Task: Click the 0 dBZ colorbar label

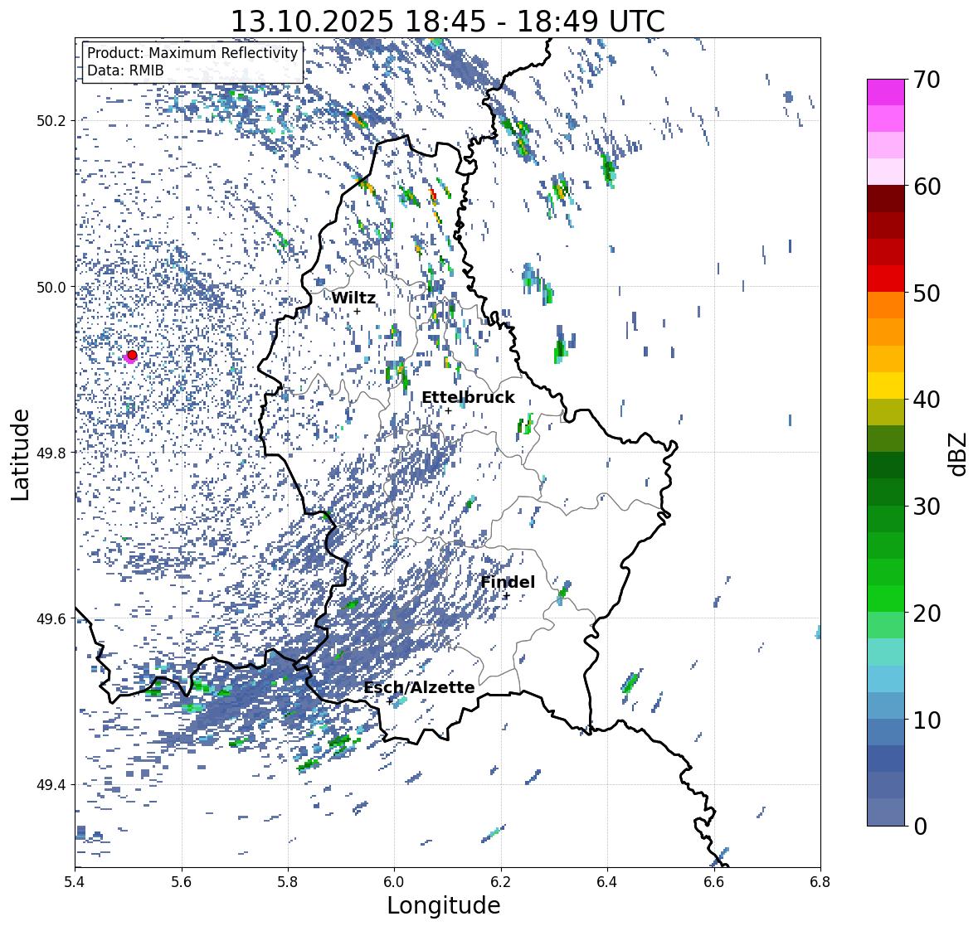Action: (920, 827)
